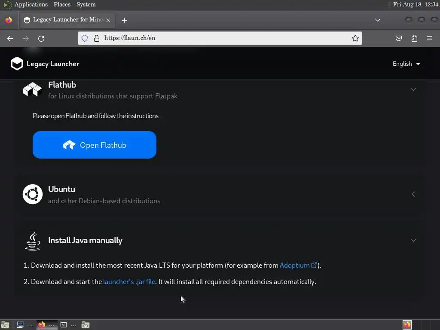The image size is (440, 330).
Task: Close the Legacy Launcher tab
Action: click(x=108, y=20)
